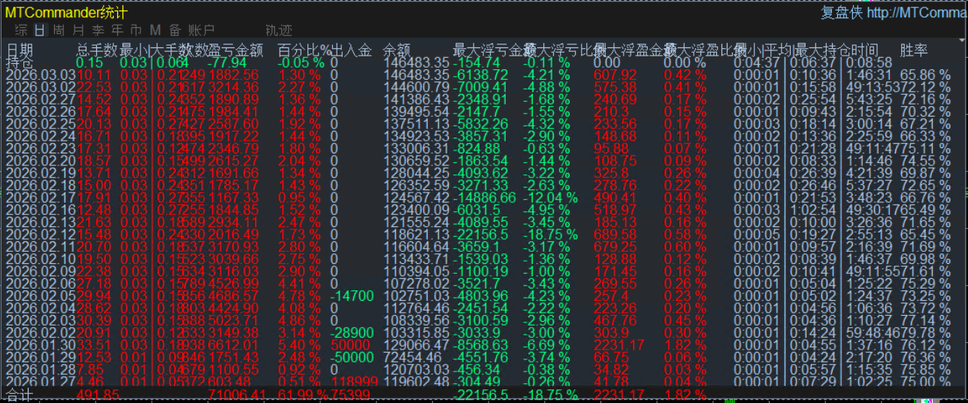This screenshot has height=403, width=968.
Task: Select the 持仓 open positions row label
Action: [x=20, y=62]
